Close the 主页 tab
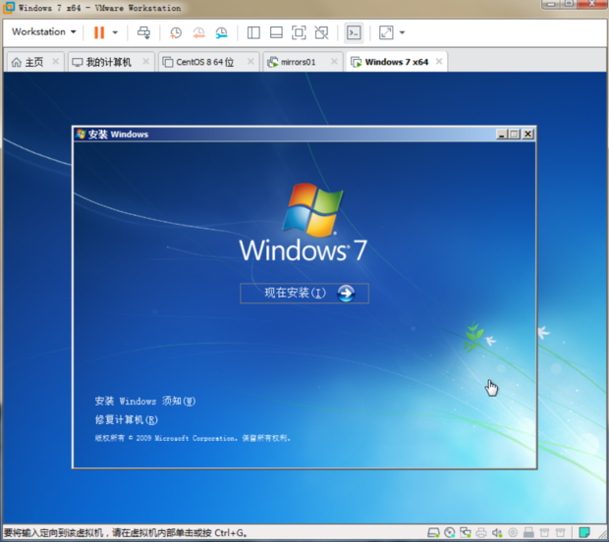609x542 pixels. (x=56, y=61)
